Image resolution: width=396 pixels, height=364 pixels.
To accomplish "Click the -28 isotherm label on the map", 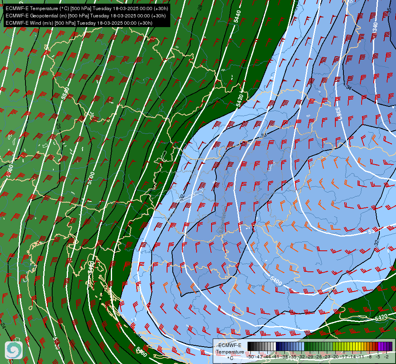I will [200, 7].
